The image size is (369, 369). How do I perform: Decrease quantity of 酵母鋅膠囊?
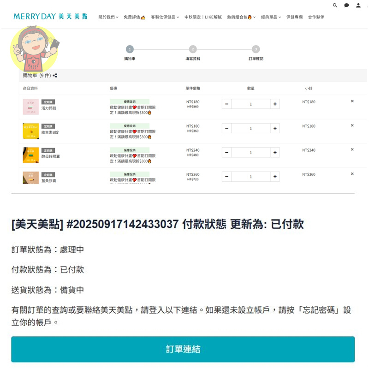click(226, 153)
